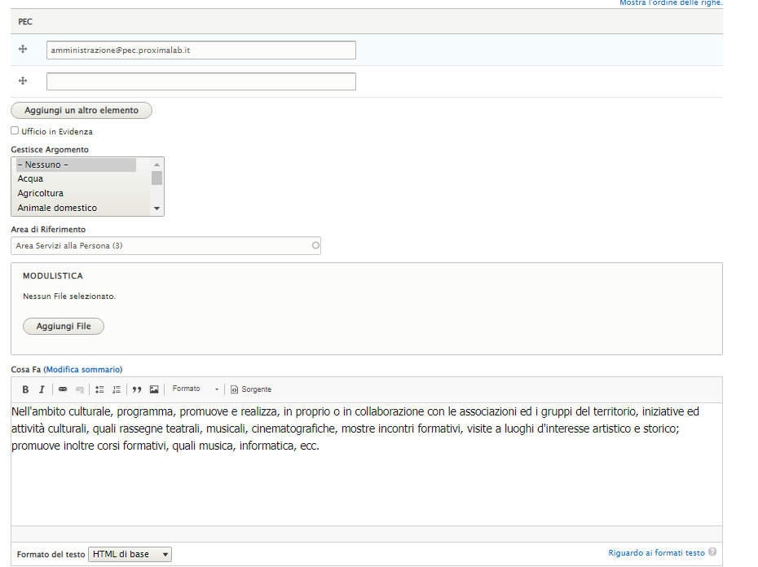Click the empty second PEC input field

[201, 81]
